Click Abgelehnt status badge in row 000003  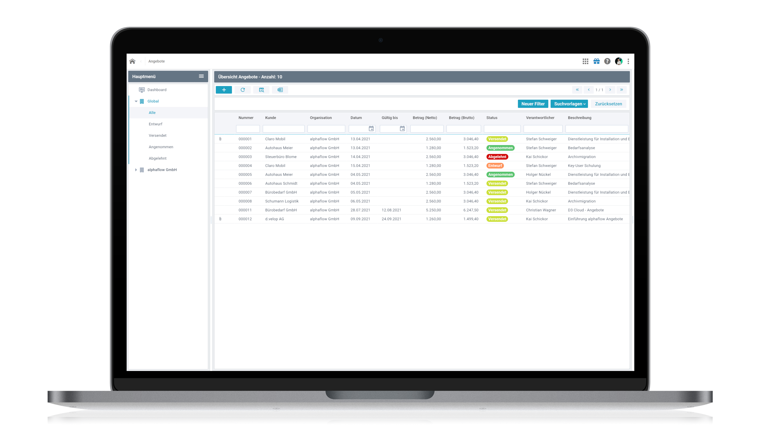point(497,157)
